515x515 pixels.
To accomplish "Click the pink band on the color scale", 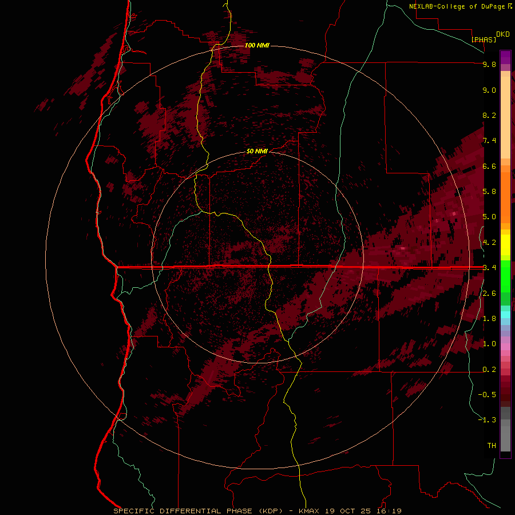I will (x=505, y=347).
